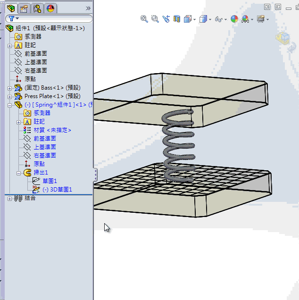This screenshot has width=299, height=300.
Task: Select the assembly 右基準面 plane
Action: click(36, 70)
